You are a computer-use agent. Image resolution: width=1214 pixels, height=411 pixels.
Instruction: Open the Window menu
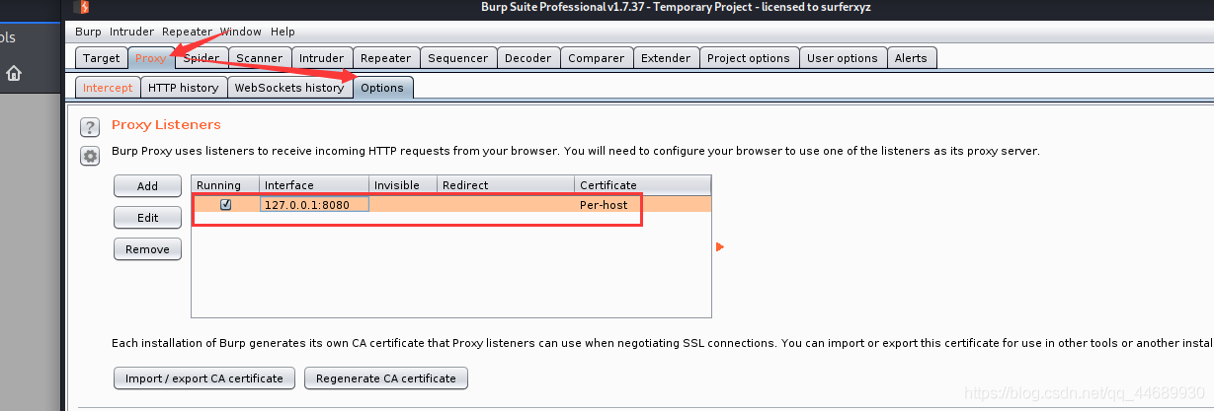coord(240,32)
